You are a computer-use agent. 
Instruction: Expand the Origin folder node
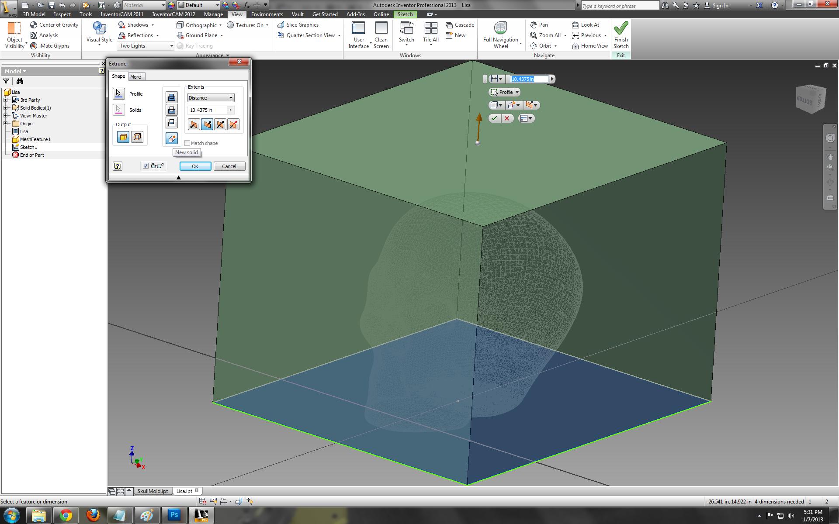6,124
